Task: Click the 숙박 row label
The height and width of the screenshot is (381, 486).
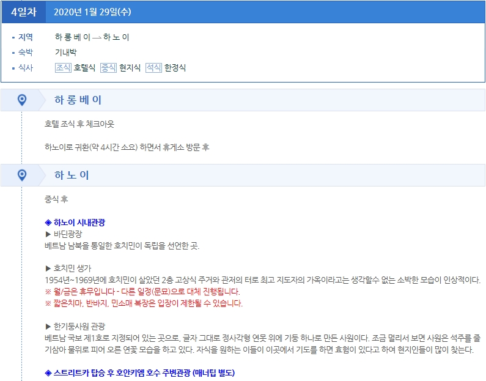Action: point(26,53)
